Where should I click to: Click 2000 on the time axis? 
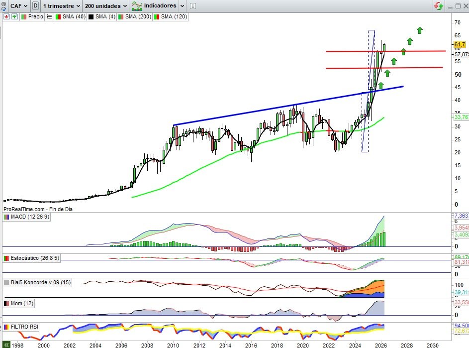pos(44,346)
